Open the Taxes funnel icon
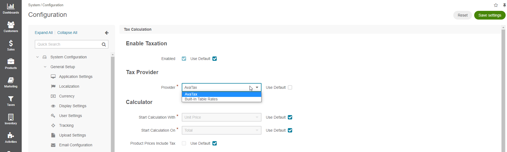 click(11, 99)
